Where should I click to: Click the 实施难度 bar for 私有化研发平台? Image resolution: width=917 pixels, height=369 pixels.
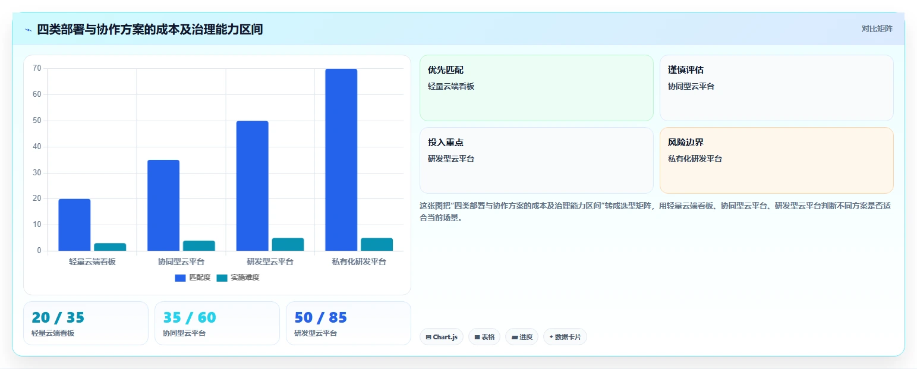coord(377,244)
